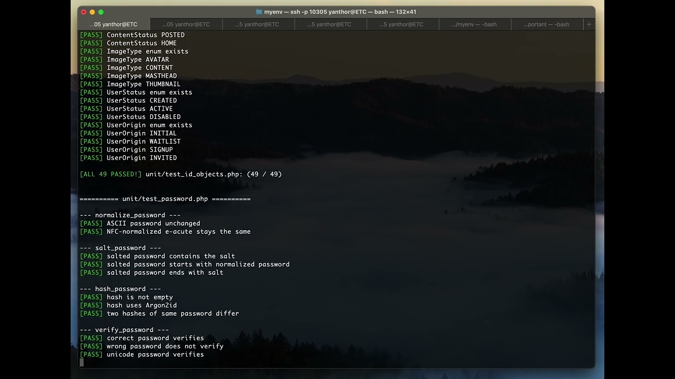Click 'two hashes of same password differ'
Image resolution: width=675 pixels, height=379 pixels.
click(159, 314)
